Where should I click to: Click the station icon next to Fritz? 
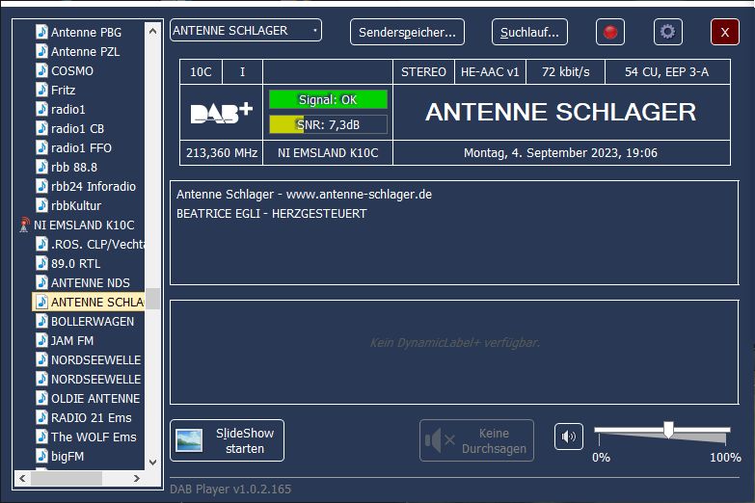41,90
